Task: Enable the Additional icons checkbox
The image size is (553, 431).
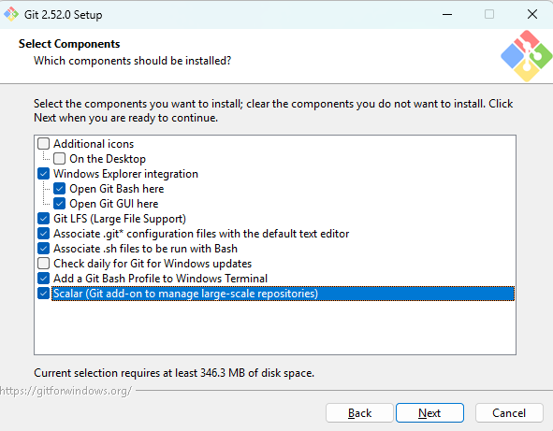Action: coord(43,144)
